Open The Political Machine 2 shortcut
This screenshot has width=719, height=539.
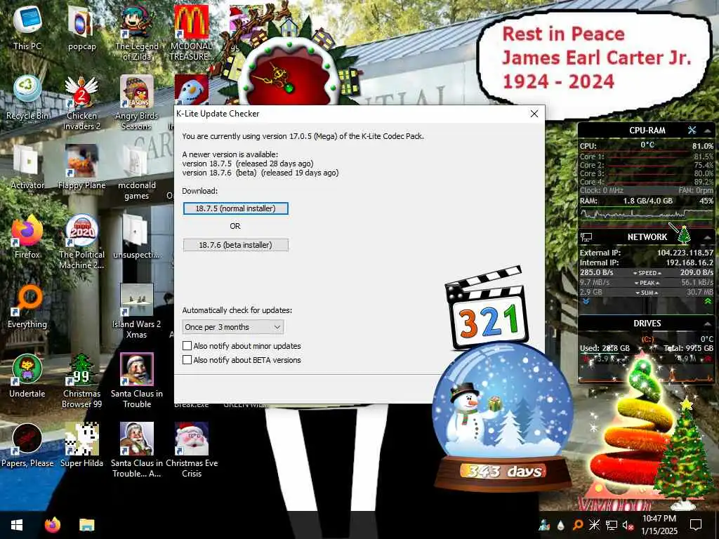[x=81, y=241]
